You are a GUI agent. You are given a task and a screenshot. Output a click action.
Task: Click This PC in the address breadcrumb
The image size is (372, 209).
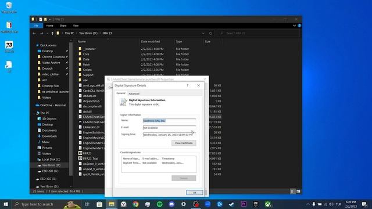click(x=69, y=34)
